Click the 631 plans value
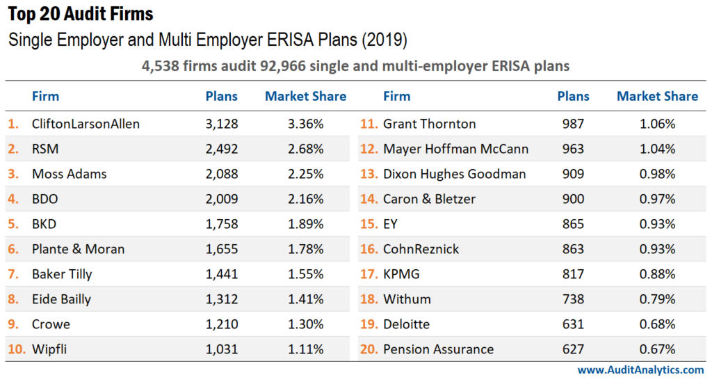This screenshot has width=712, height=384. coord(573,324)
